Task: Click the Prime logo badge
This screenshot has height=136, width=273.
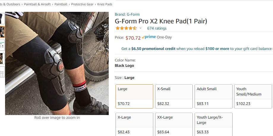Action: click(x=149, y=37)
